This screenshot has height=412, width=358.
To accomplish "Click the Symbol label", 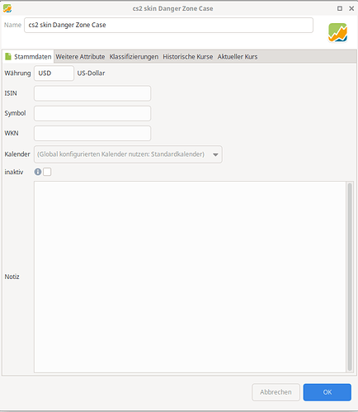I will click(15, 113).
